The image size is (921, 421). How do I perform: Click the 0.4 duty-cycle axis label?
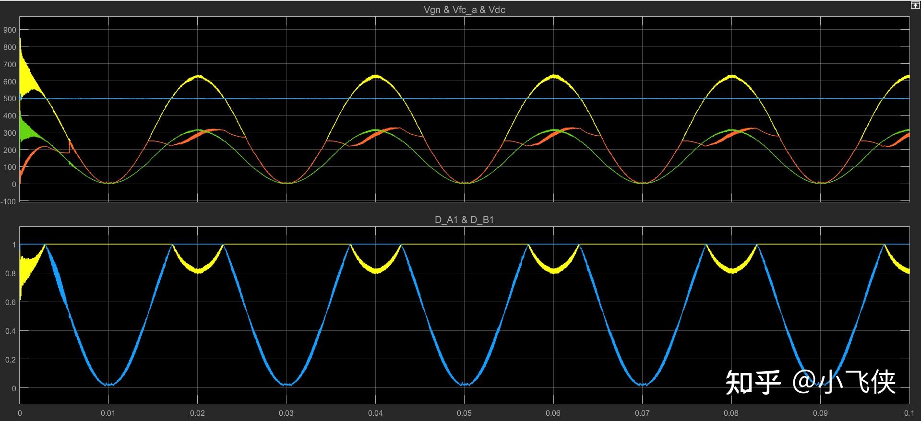(11, 331)
